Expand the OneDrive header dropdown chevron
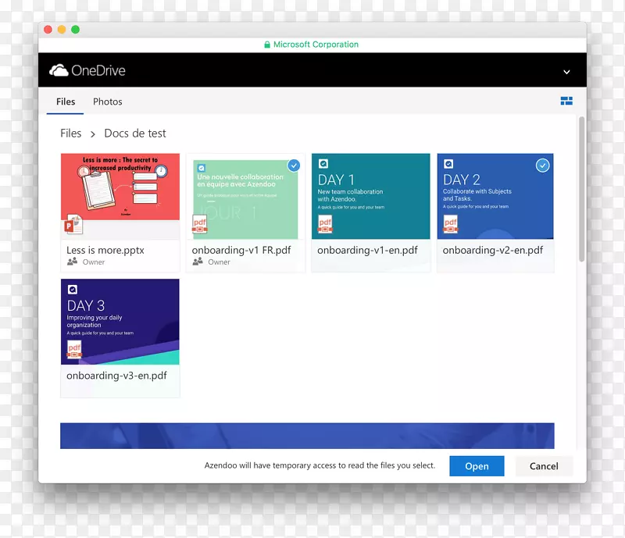The height and width of the screenshot is (538, 625). 566,72
